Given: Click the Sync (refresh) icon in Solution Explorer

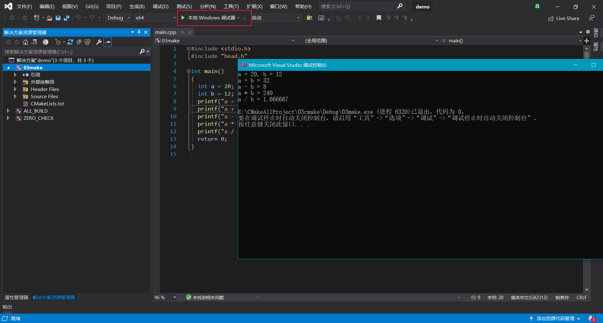Looking at the screenshot, I should (x=70, y=42).
